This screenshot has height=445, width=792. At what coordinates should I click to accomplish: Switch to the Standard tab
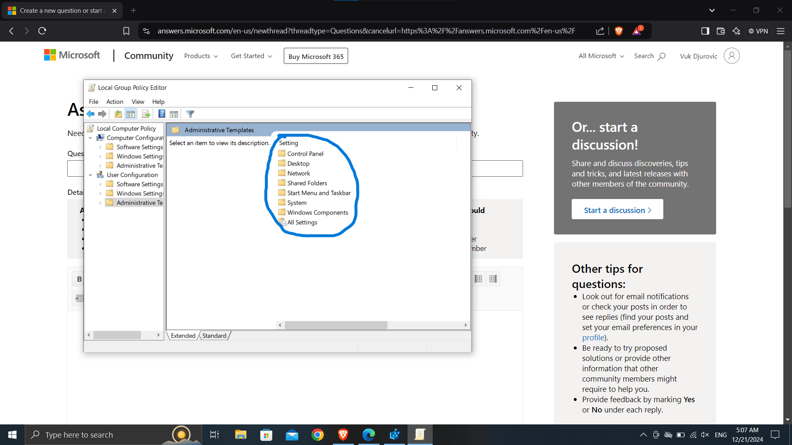click(x=214, y=336)
